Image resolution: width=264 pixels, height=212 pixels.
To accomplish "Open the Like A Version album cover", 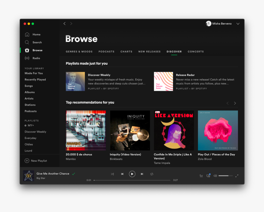I will tap(174, 130).
